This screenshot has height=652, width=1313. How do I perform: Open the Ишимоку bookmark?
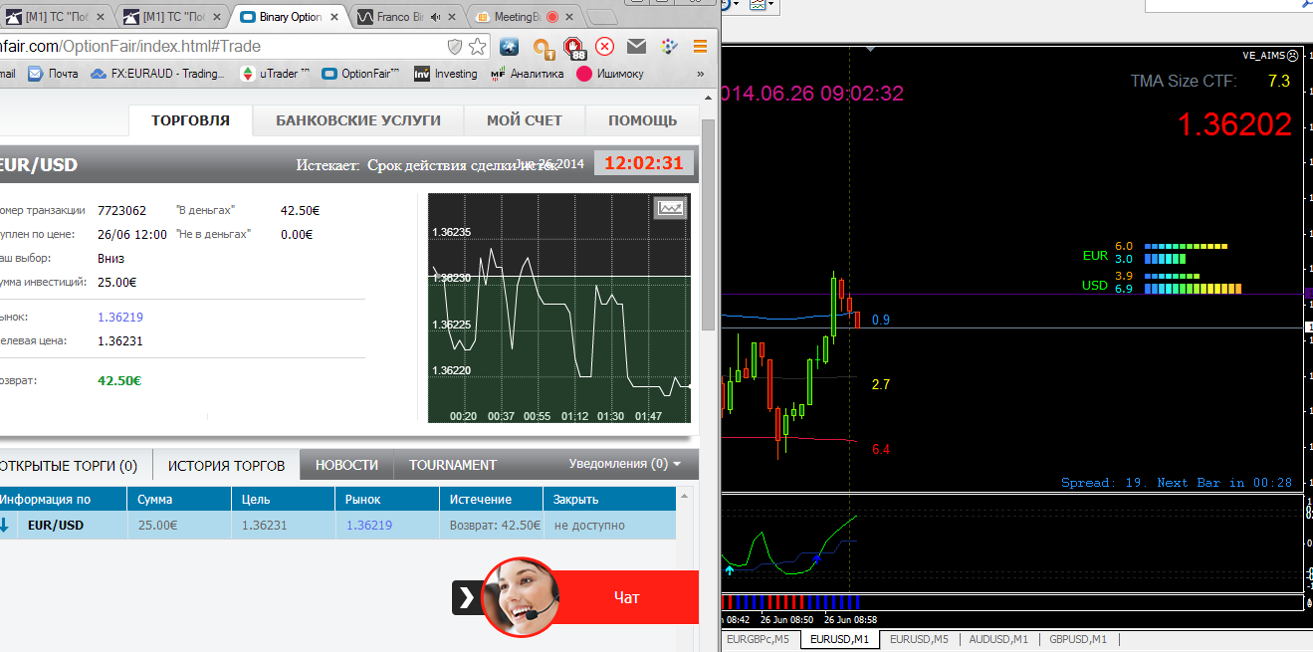(x=610, y=74)
